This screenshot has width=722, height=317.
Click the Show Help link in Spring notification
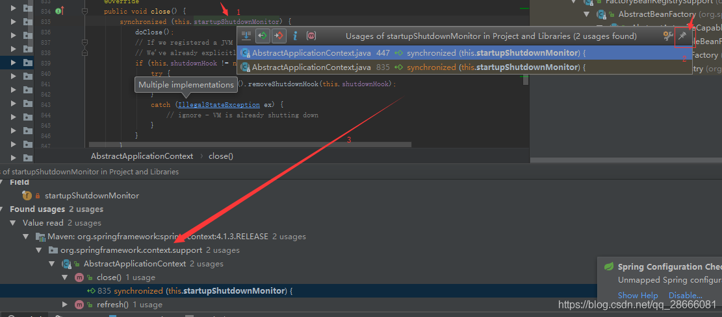638,296
